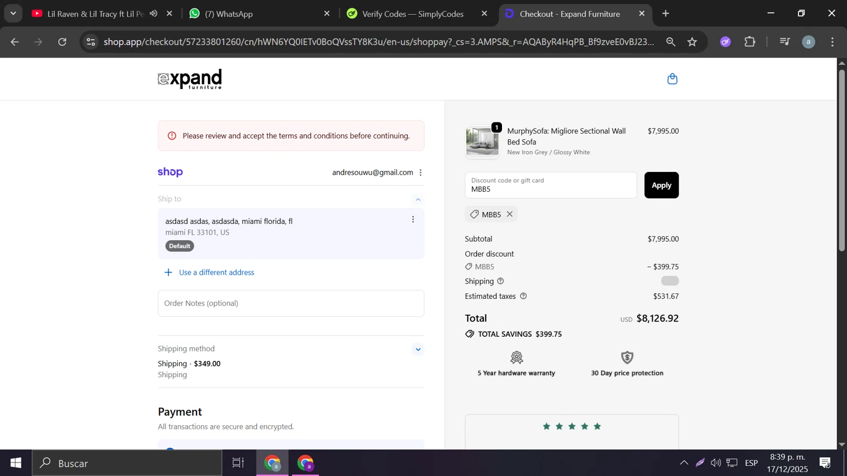Show Shipping info tooltip icon
847x476 pixels.
pyautogui.click(x=500, y=281)
